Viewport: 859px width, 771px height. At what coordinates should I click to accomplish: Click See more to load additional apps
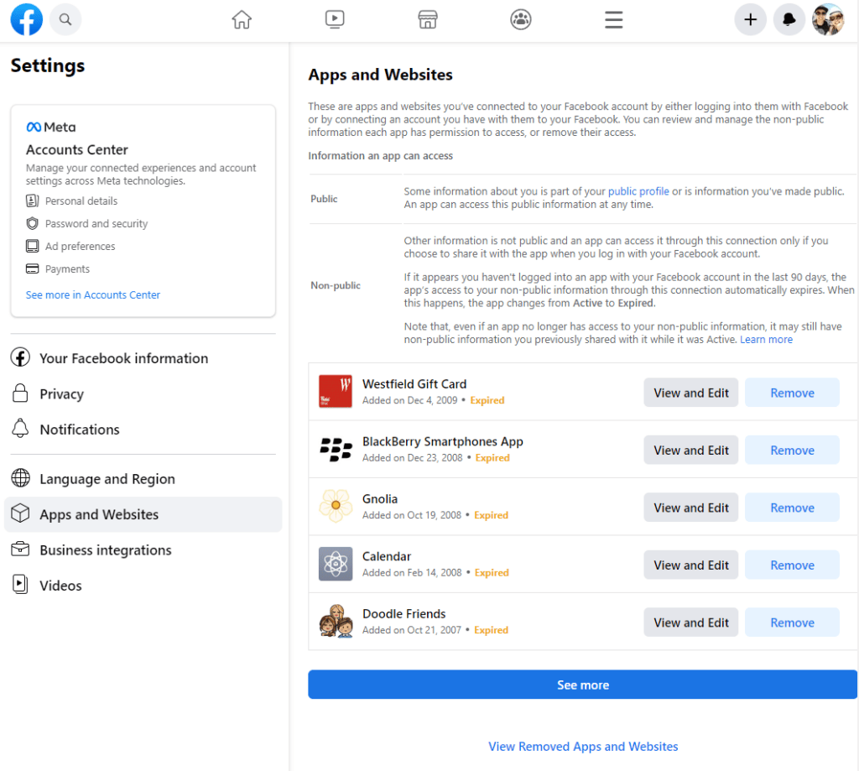pyautogui.click(x=582, y=684)
